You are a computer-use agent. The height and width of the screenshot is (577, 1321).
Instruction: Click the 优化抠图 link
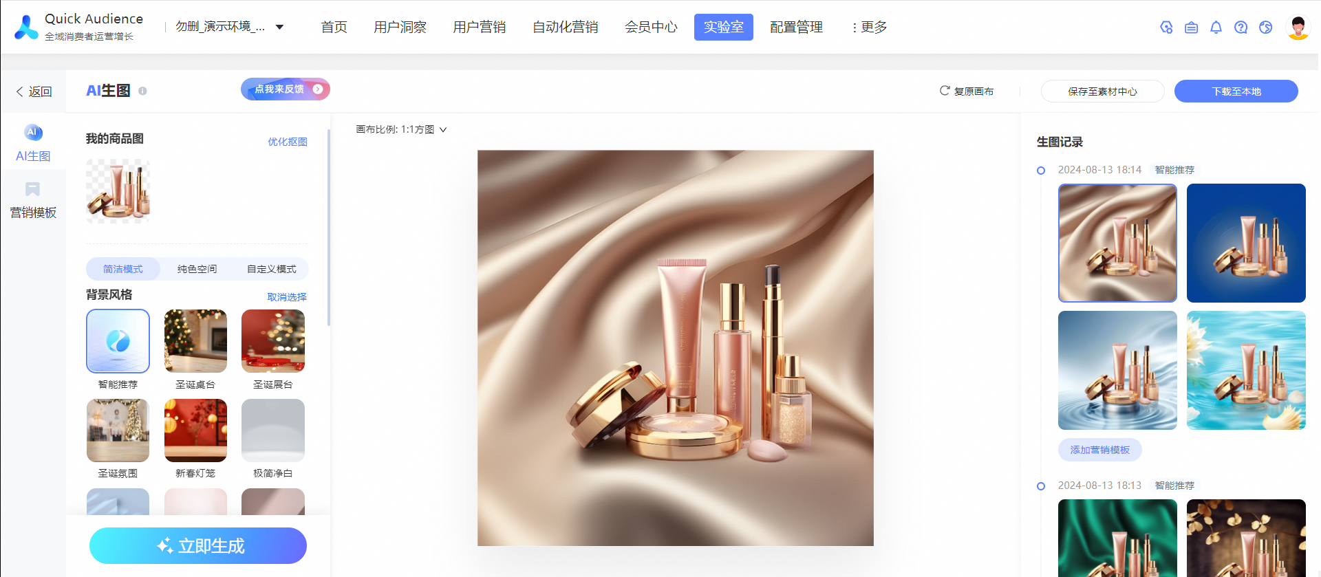pyautogui.click(x=287, y=142)
